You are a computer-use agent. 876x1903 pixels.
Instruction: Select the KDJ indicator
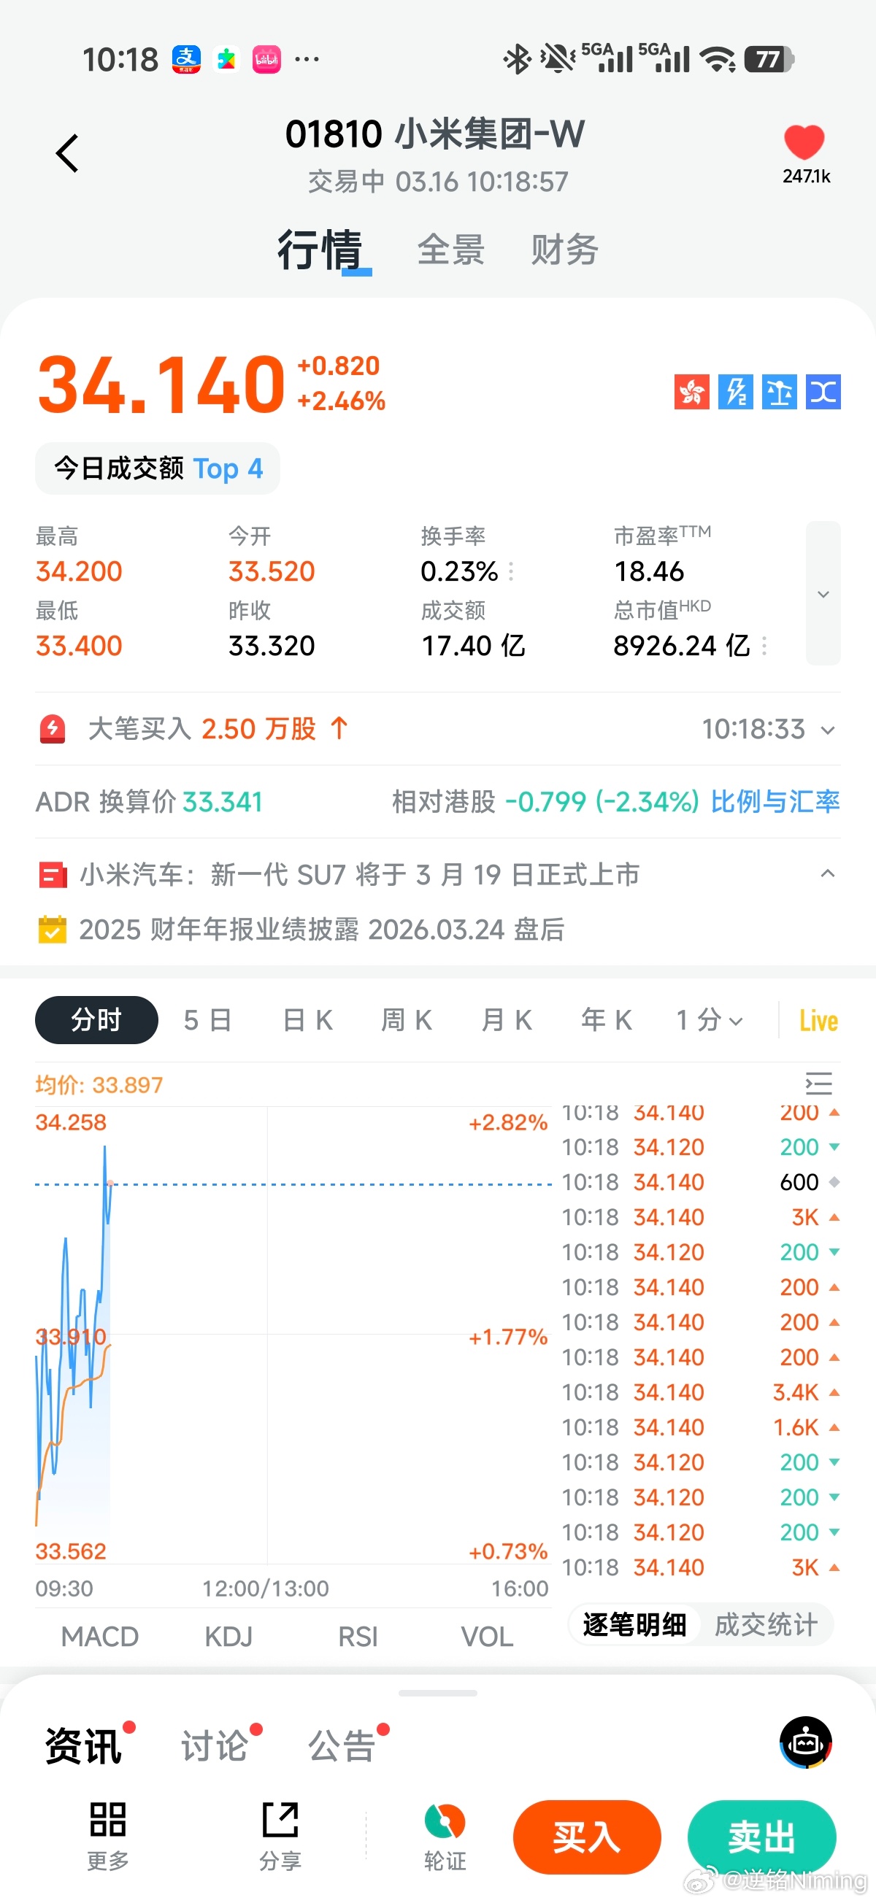click(228, 1637)
